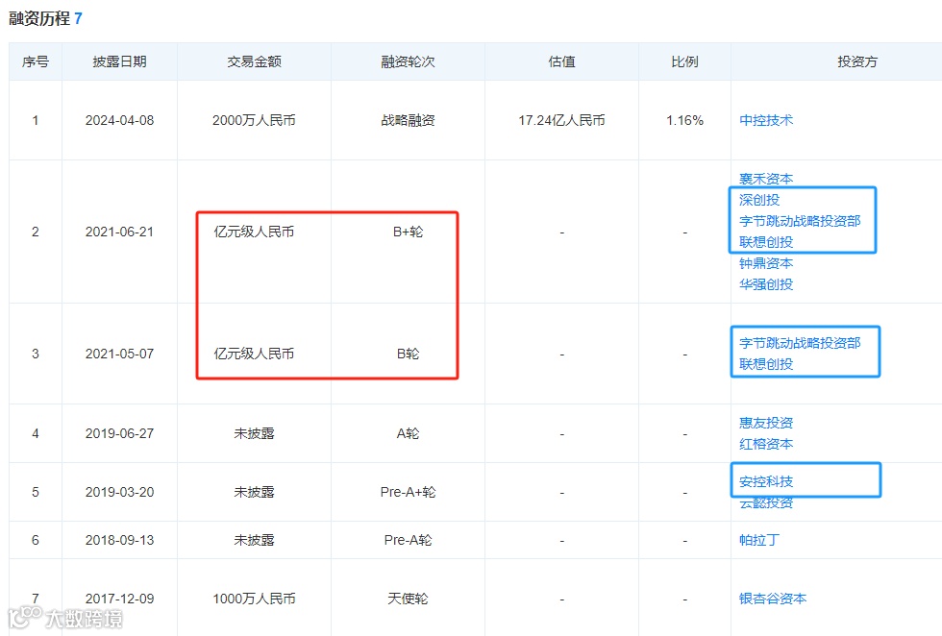Image resolution: width=942 pixels, height=636 pixels.
Task: Click the 天使轮 round cell
Action: (408, 599)
